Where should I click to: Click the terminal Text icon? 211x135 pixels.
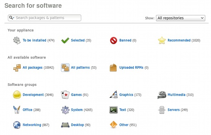(x=113, y=110)
